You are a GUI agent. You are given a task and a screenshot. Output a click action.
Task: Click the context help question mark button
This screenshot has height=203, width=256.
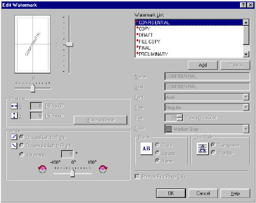(243, 5)
